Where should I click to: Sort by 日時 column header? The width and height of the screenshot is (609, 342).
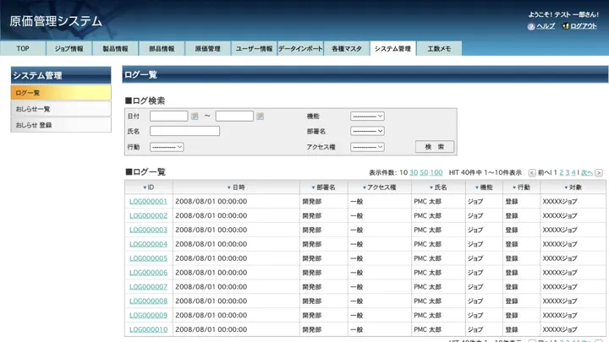click(236, 187)
